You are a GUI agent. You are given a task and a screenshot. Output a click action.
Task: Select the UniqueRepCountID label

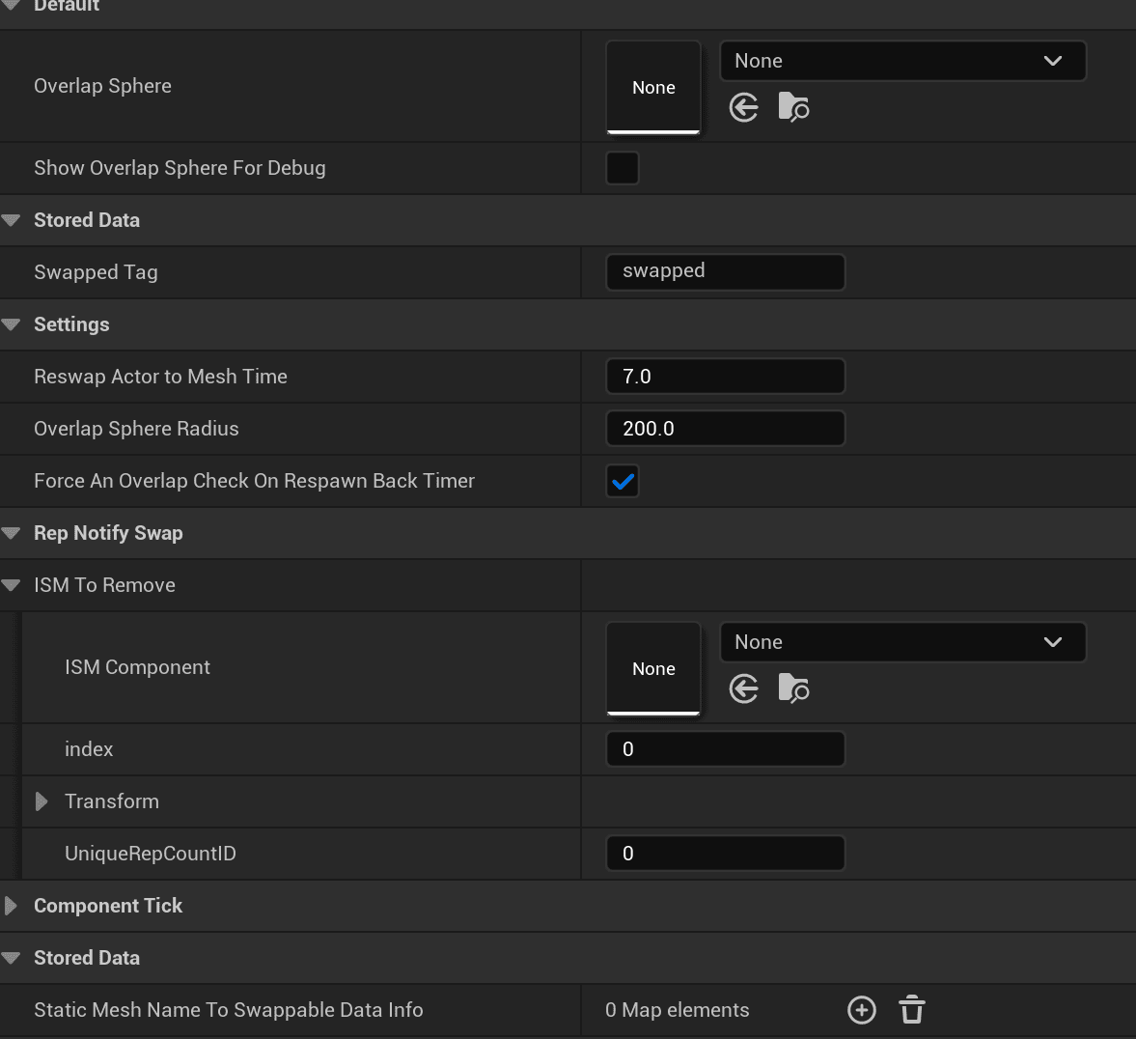click(x=151, y=854)
